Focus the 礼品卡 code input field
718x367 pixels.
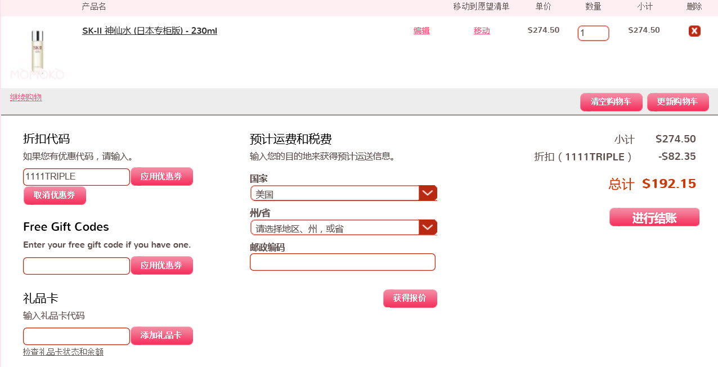pos(77,337)
